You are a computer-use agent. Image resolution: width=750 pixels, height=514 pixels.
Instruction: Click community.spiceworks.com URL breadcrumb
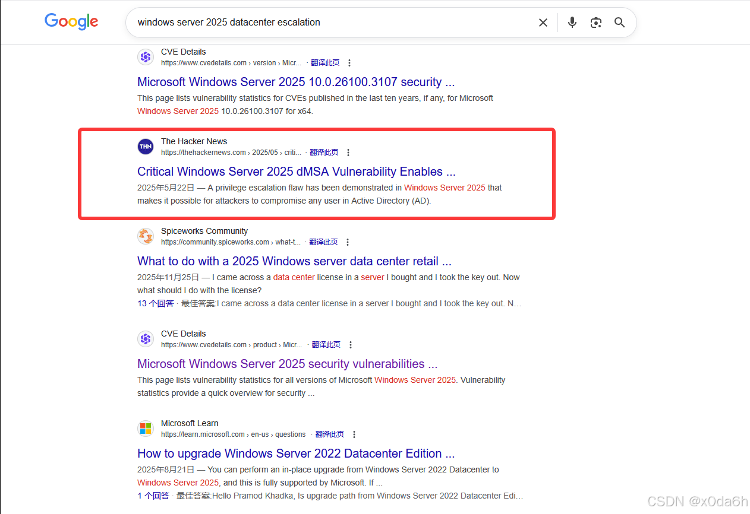231,242
